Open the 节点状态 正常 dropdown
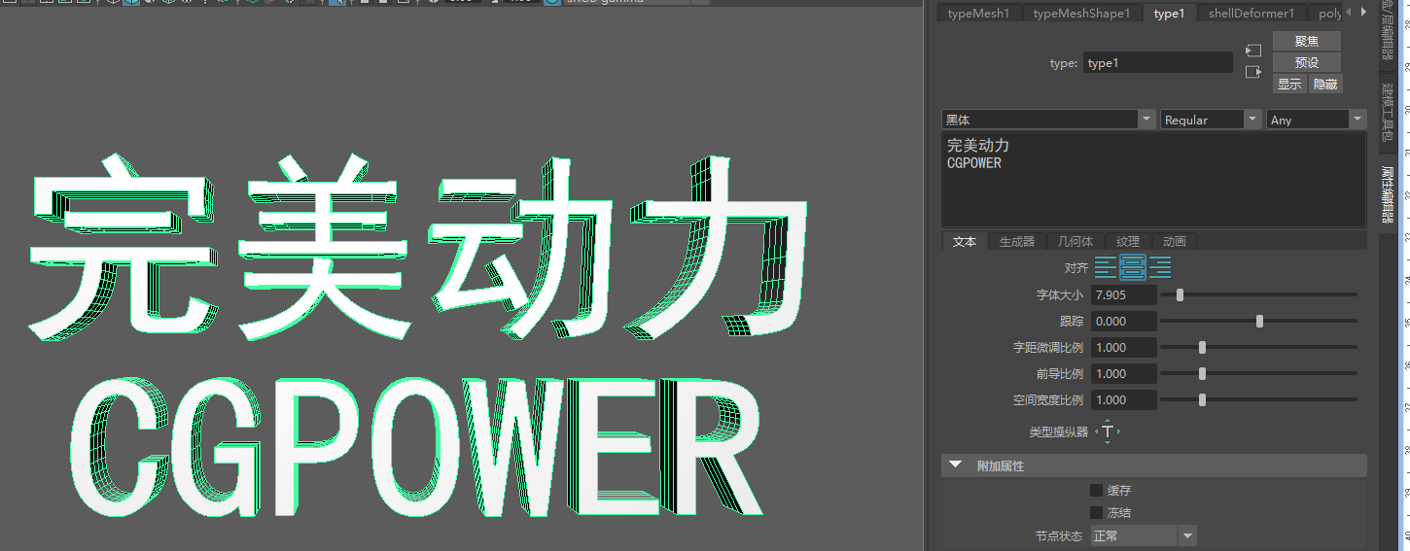 click(x=1143, y=535)
